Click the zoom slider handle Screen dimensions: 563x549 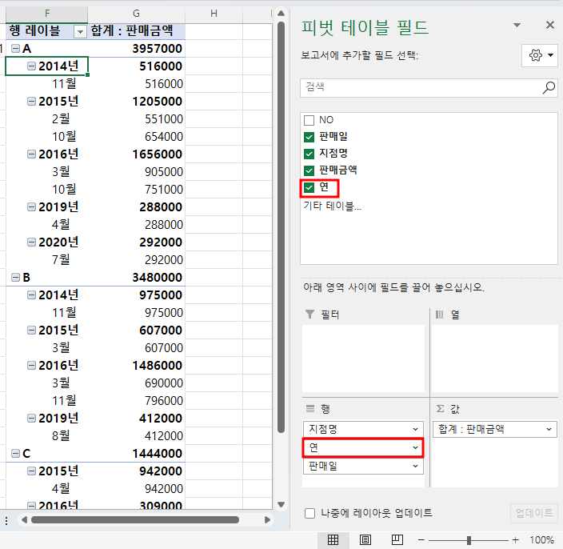click(469, 540)
